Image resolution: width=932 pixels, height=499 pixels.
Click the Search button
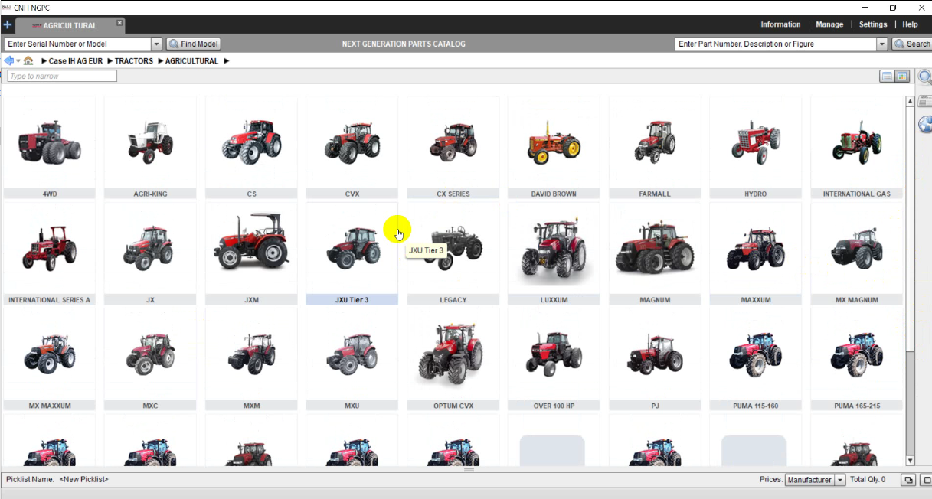912,44
